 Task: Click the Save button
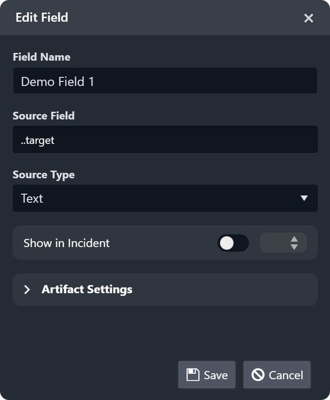(206, 375)
